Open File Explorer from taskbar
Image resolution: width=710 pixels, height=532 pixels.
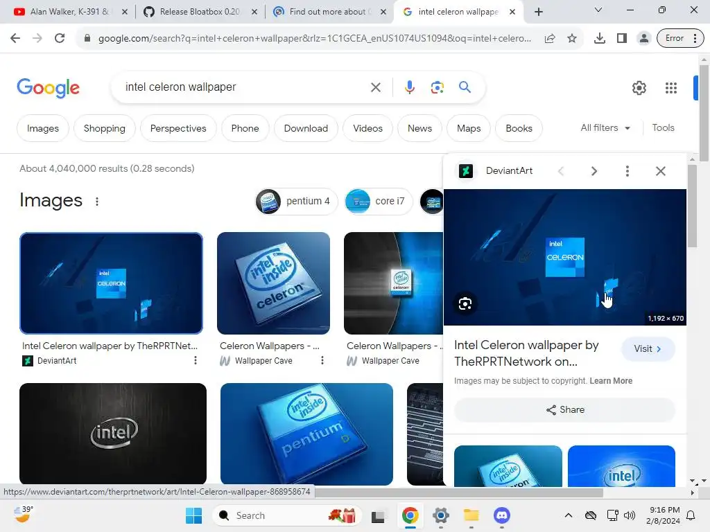click(x=471, y=515)
